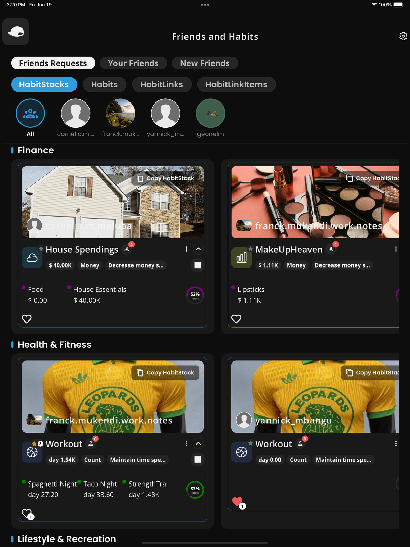Open StrengthTrai habit item
This screenshot has width=410, height=547.
point(145,489)
